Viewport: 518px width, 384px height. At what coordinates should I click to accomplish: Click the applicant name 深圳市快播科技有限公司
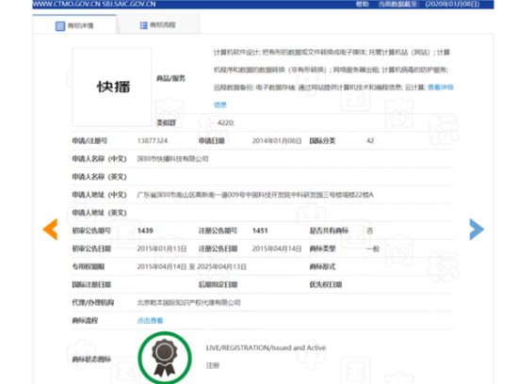(x=172, y=159)
